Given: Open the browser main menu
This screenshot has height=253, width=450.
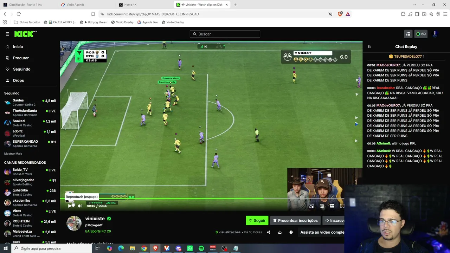Looking at the screenshot, I should (445, 14).
